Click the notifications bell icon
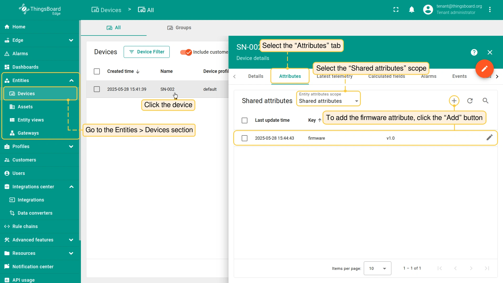 point(412,10)
